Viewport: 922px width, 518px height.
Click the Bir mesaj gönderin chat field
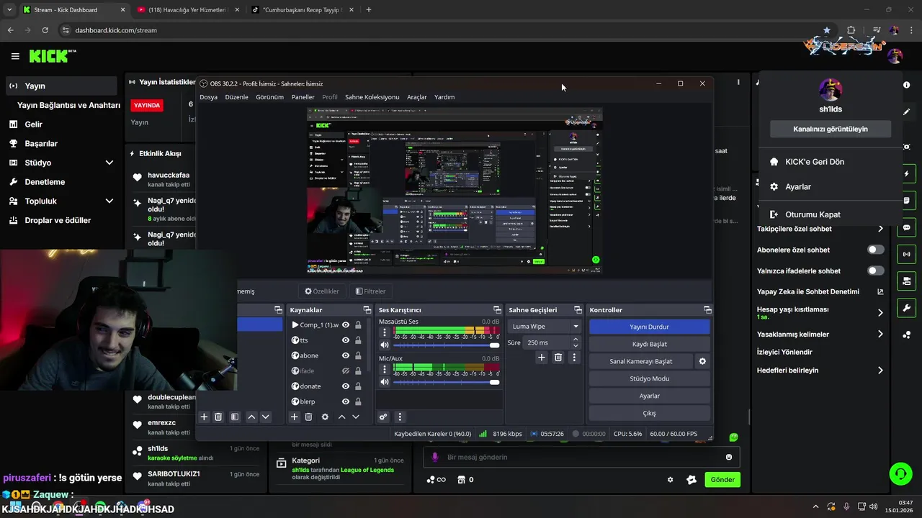tap(581, 457)
